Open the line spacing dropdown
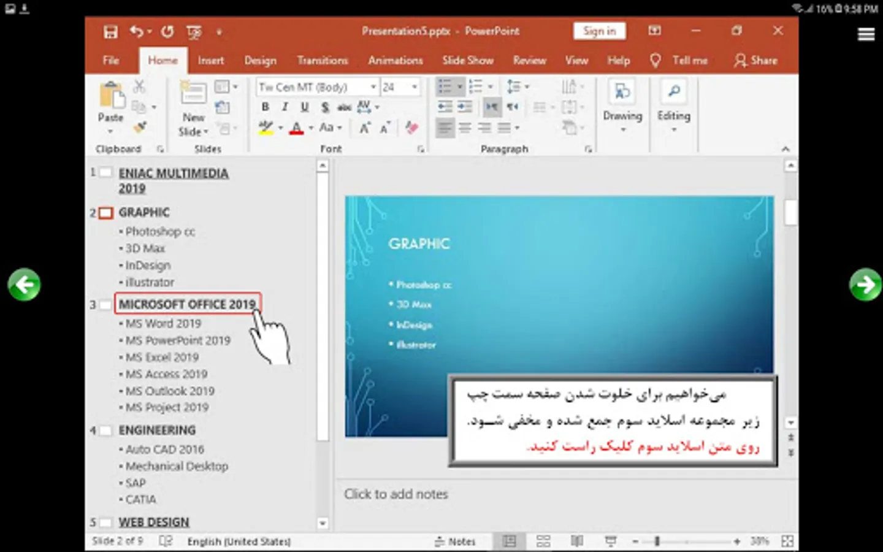Screen dimensions: 883x552 point(518,86)
